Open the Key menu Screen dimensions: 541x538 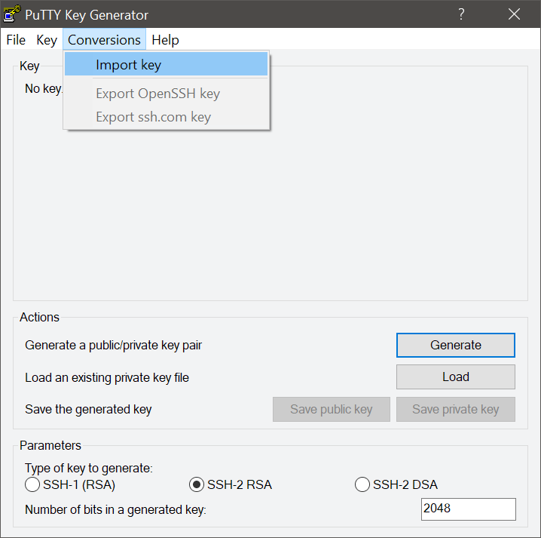pos(47,40)
